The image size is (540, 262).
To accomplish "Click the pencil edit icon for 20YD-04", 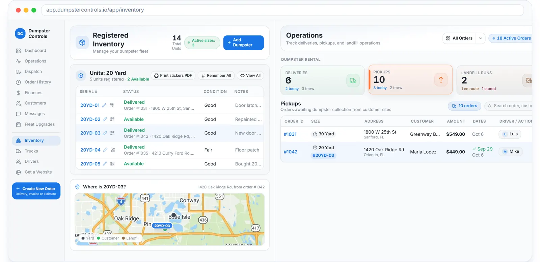I will point(105,150).
